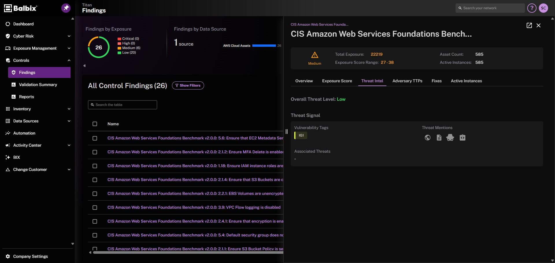Check the 5.6 EC2 Metadata Service finding
555x263 pixels.
click(x=95, y=138)
